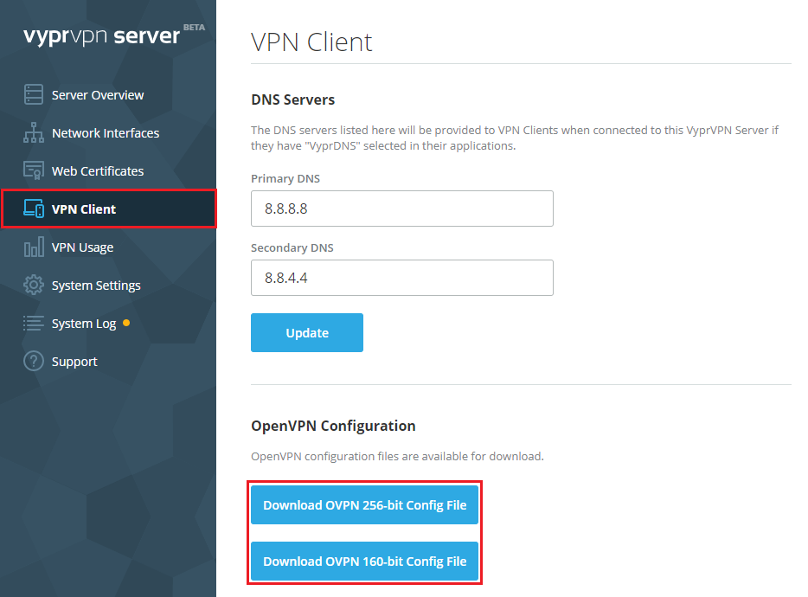Screen dimensions: 808x597
Task: Download the OVPN 256-bit config file
Action: (x=364, y=504)
